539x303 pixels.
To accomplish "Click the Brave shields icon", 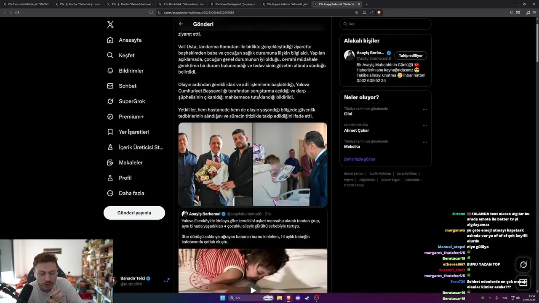I will tap(379, 13).
